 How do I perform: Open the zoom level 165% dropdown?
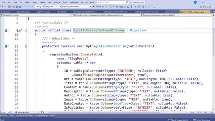coord(5,112)
